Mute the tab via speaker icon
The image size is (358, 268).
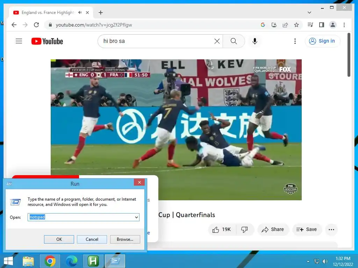pyautogui.click(x=80, y=13)
